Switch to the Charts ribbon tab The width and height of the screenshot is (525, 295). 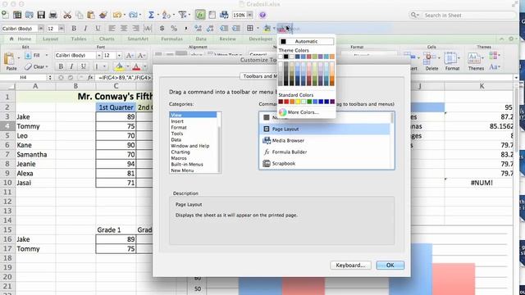click(107, 39)
